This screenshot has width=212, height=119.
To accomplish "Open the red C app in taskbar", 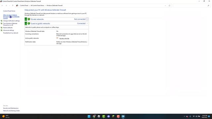I will coord(118,116).
